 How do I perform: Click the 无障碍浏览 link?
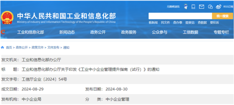(x=173, y=7)
